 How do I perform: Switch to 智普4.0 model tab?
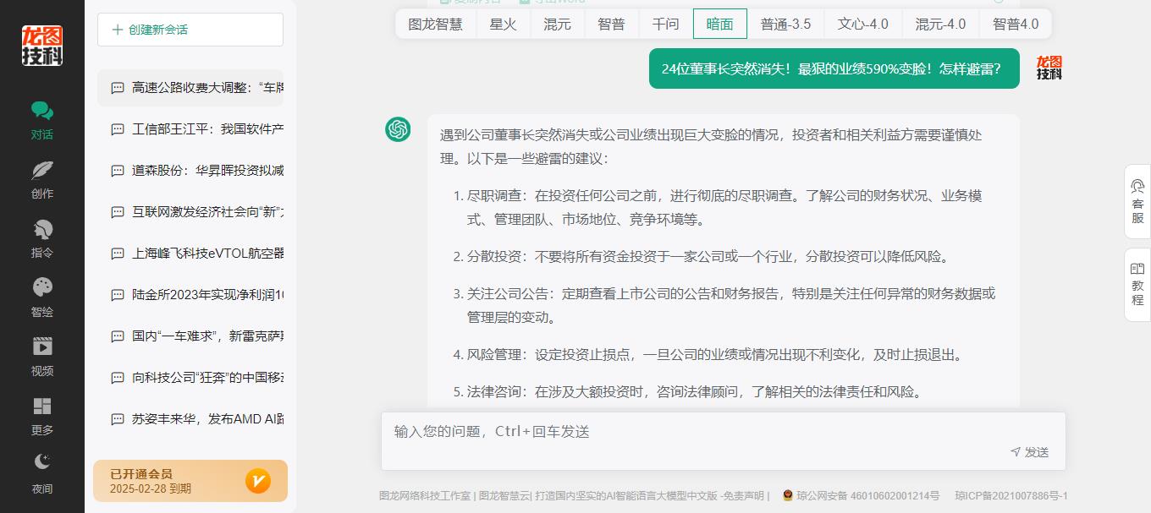[x=1016, y=24]
